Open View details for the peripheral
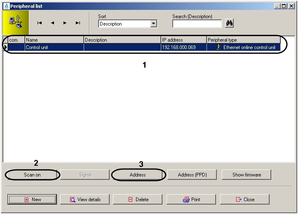Viewport: 298px width, 214px height. click(85, 200)
